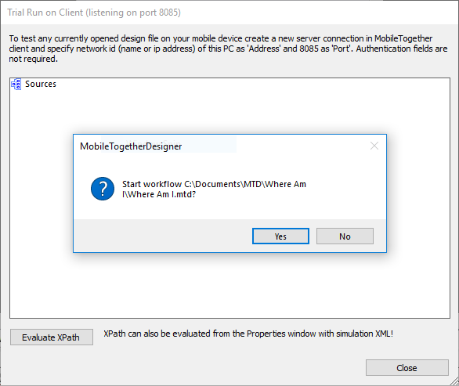The image size is (459, 386).
Task: Select the Sources root tree item
Action: pyautogui.click(x=41, y=84)
